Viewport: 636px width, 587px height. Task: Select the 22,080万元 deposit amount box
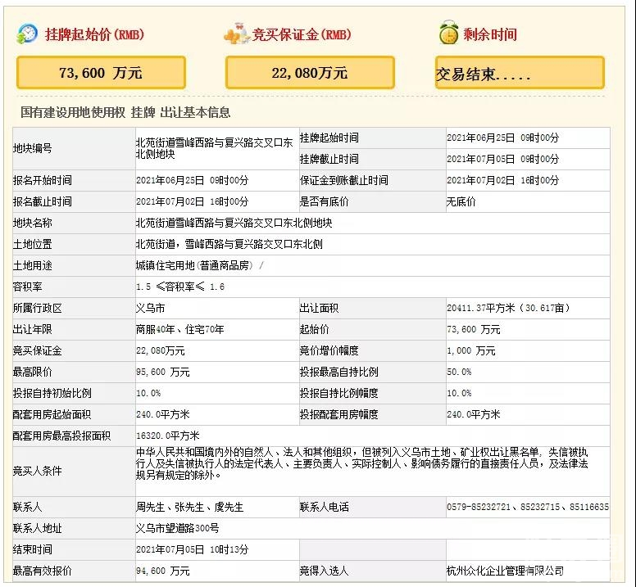point(310,73)
